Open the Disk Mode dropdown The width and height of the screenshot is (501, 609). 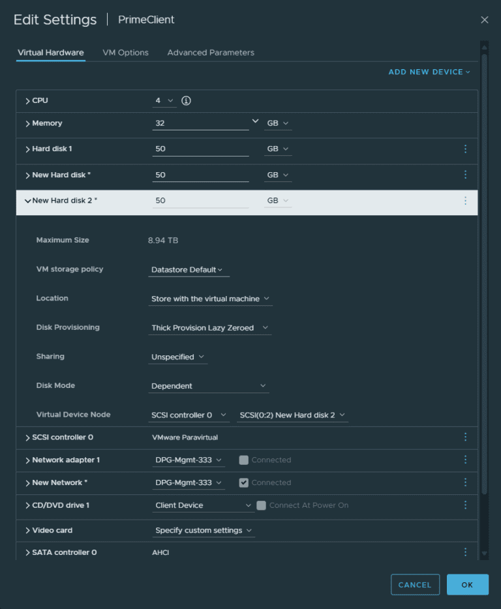(209, 385)
